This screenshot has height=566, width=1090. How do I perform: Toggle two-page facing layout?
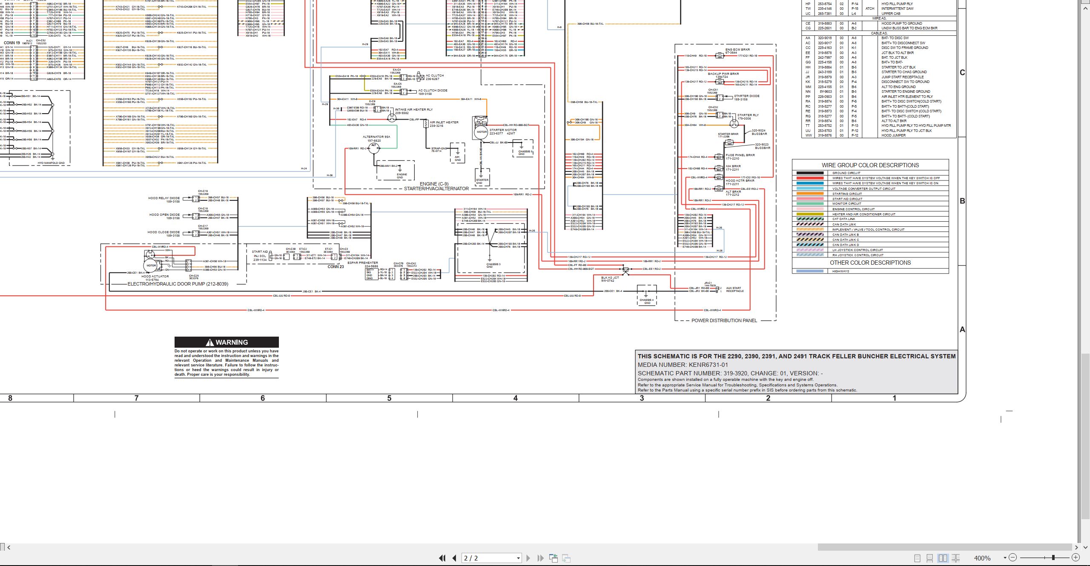click(x=943, y=558)
